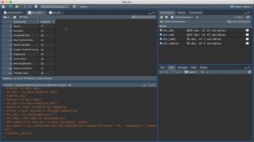This screenshot has width=254, height=142.
Task: Refresh the Plots pane
Action: 250,72
